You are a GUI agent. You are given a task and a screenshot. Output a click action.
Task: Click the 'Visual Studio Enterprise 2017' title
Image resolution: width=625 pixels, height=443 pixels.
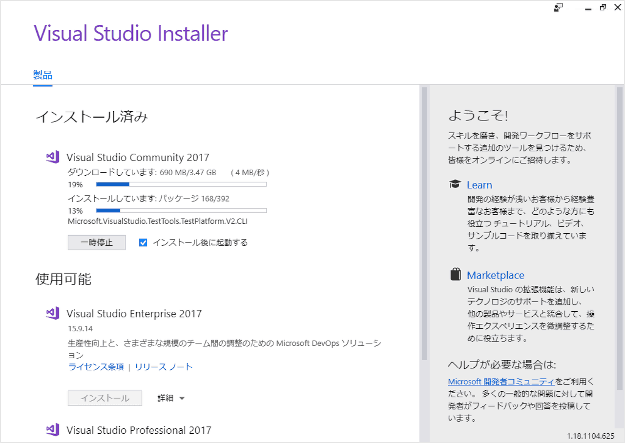tap(134, 314)
